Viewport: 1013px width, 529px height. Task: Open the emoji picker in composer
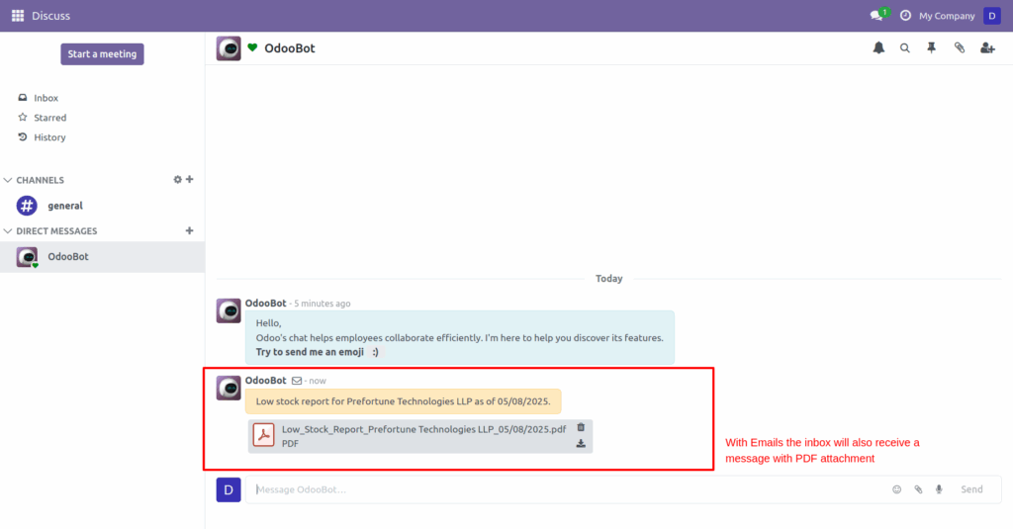pyautogui.click(x=896, y=489)
